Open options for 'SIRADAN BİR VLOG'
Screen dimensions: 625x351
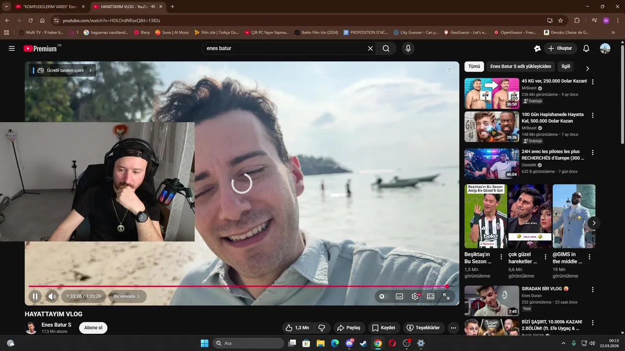pyautogui.click(x=593, y=290)
